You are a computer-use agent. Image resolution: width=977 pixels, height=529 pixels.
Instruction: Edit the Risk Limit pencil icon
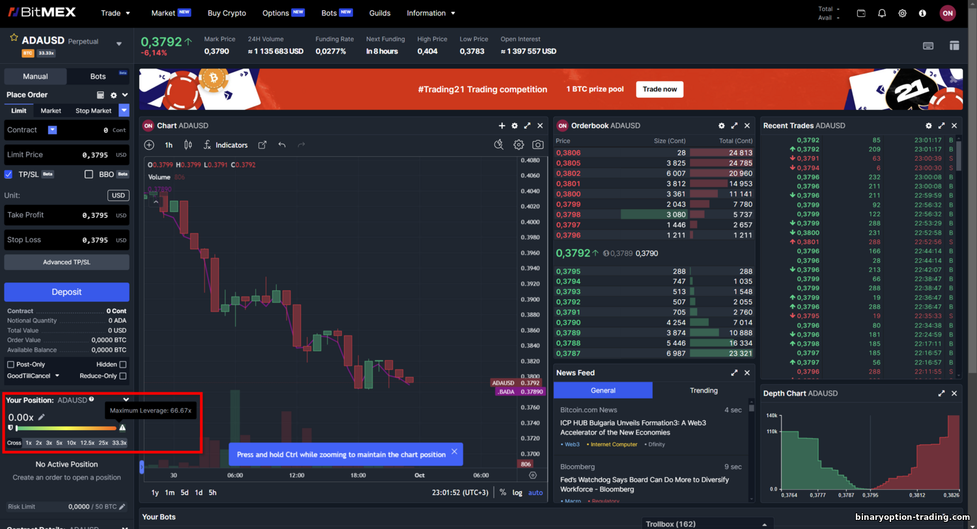click(122, 506)
